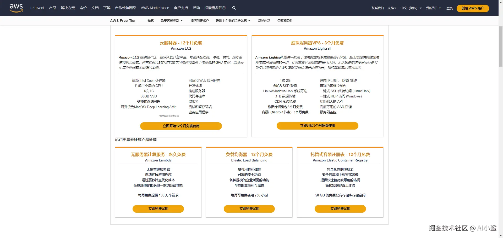This screenshot has width=503, height=238.
Task: Open the search magnifier icon
Action: (x=234, y=8)
